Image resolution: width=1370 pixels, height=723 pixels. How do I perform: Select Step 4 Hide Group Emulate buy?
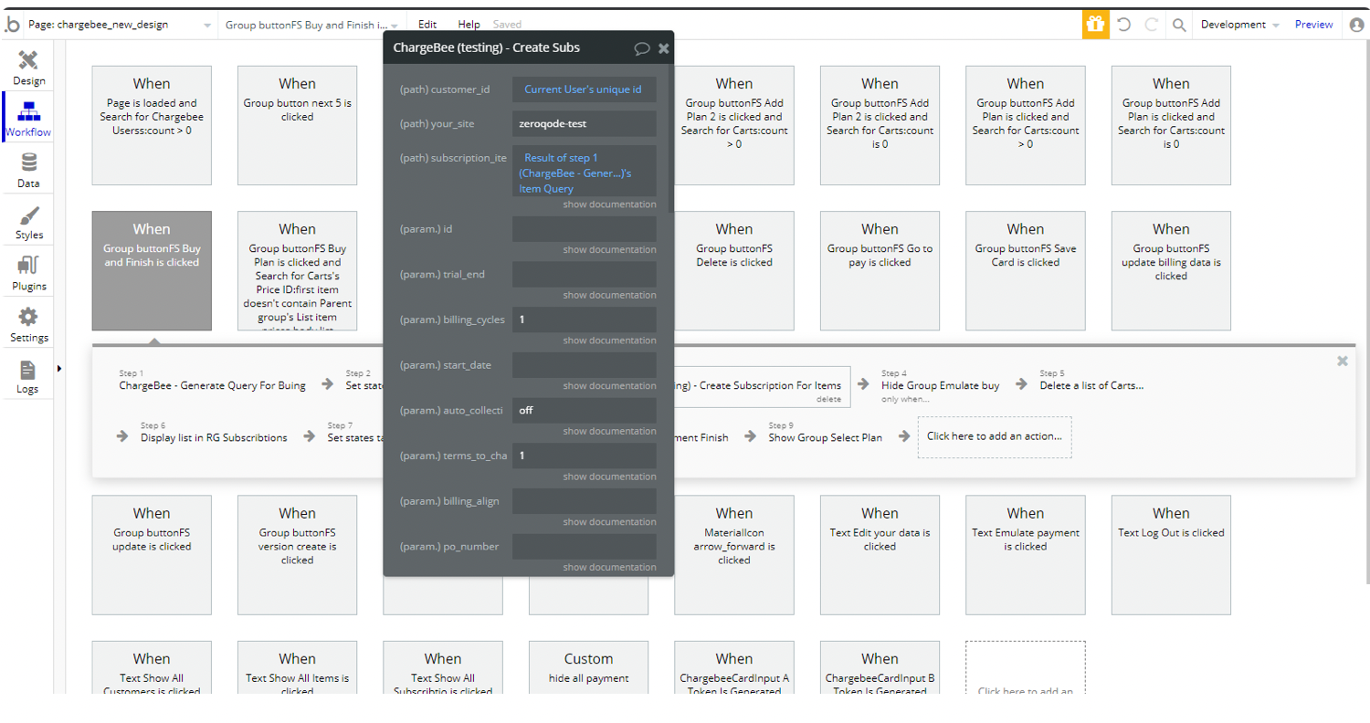pos(940,385)
